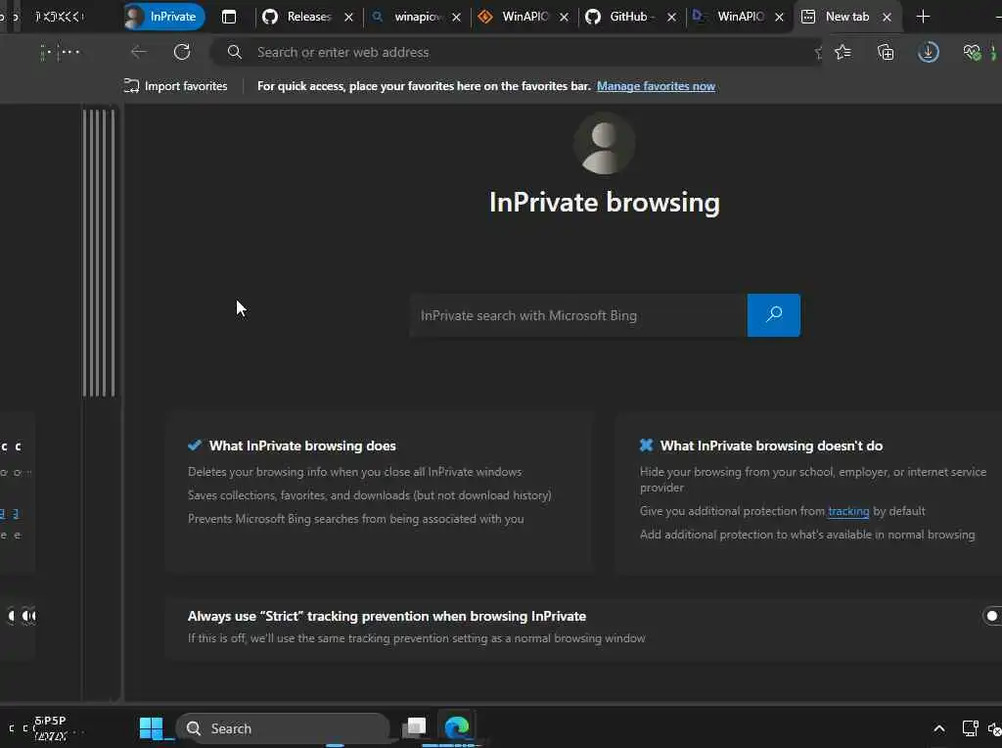Open the Manage favorites now link
Viewport: 1002px width, 748px height.
click(x=656, y=86)
